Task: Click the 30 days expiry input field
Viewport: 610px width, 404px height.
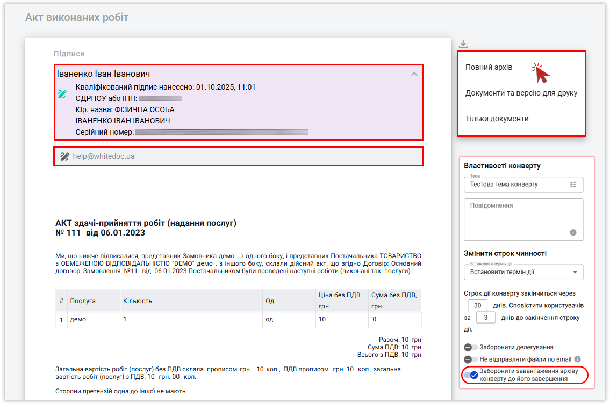Action: pyautogui.click(x=477, y=305)
